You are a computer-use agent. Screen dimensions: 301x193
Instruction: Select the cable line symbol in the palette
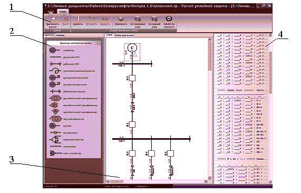click(56, 64)
